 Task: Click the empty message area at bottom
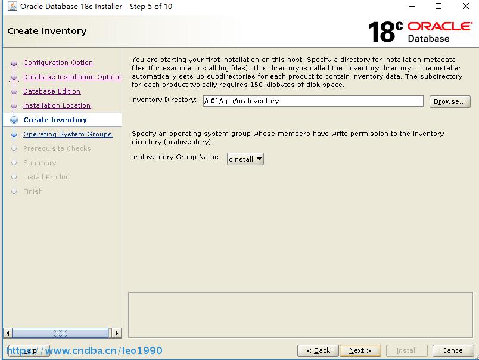click(300, 315)
